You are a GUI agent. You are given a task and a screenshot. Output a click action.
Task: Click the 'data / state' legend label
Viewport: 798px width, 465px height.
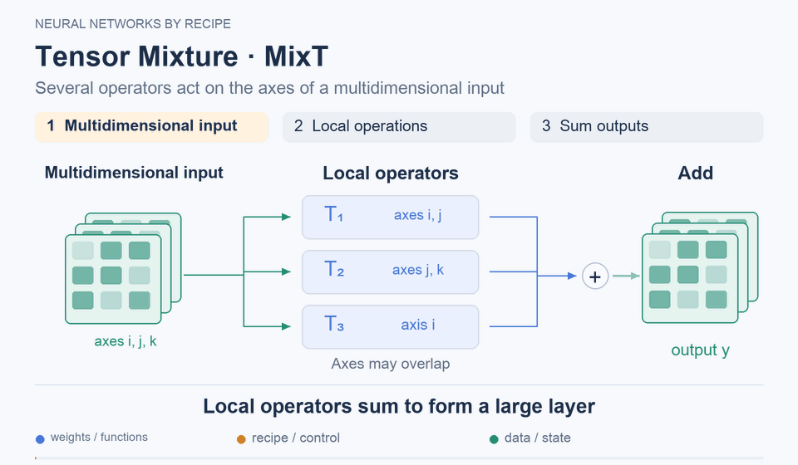pos(538,438)
